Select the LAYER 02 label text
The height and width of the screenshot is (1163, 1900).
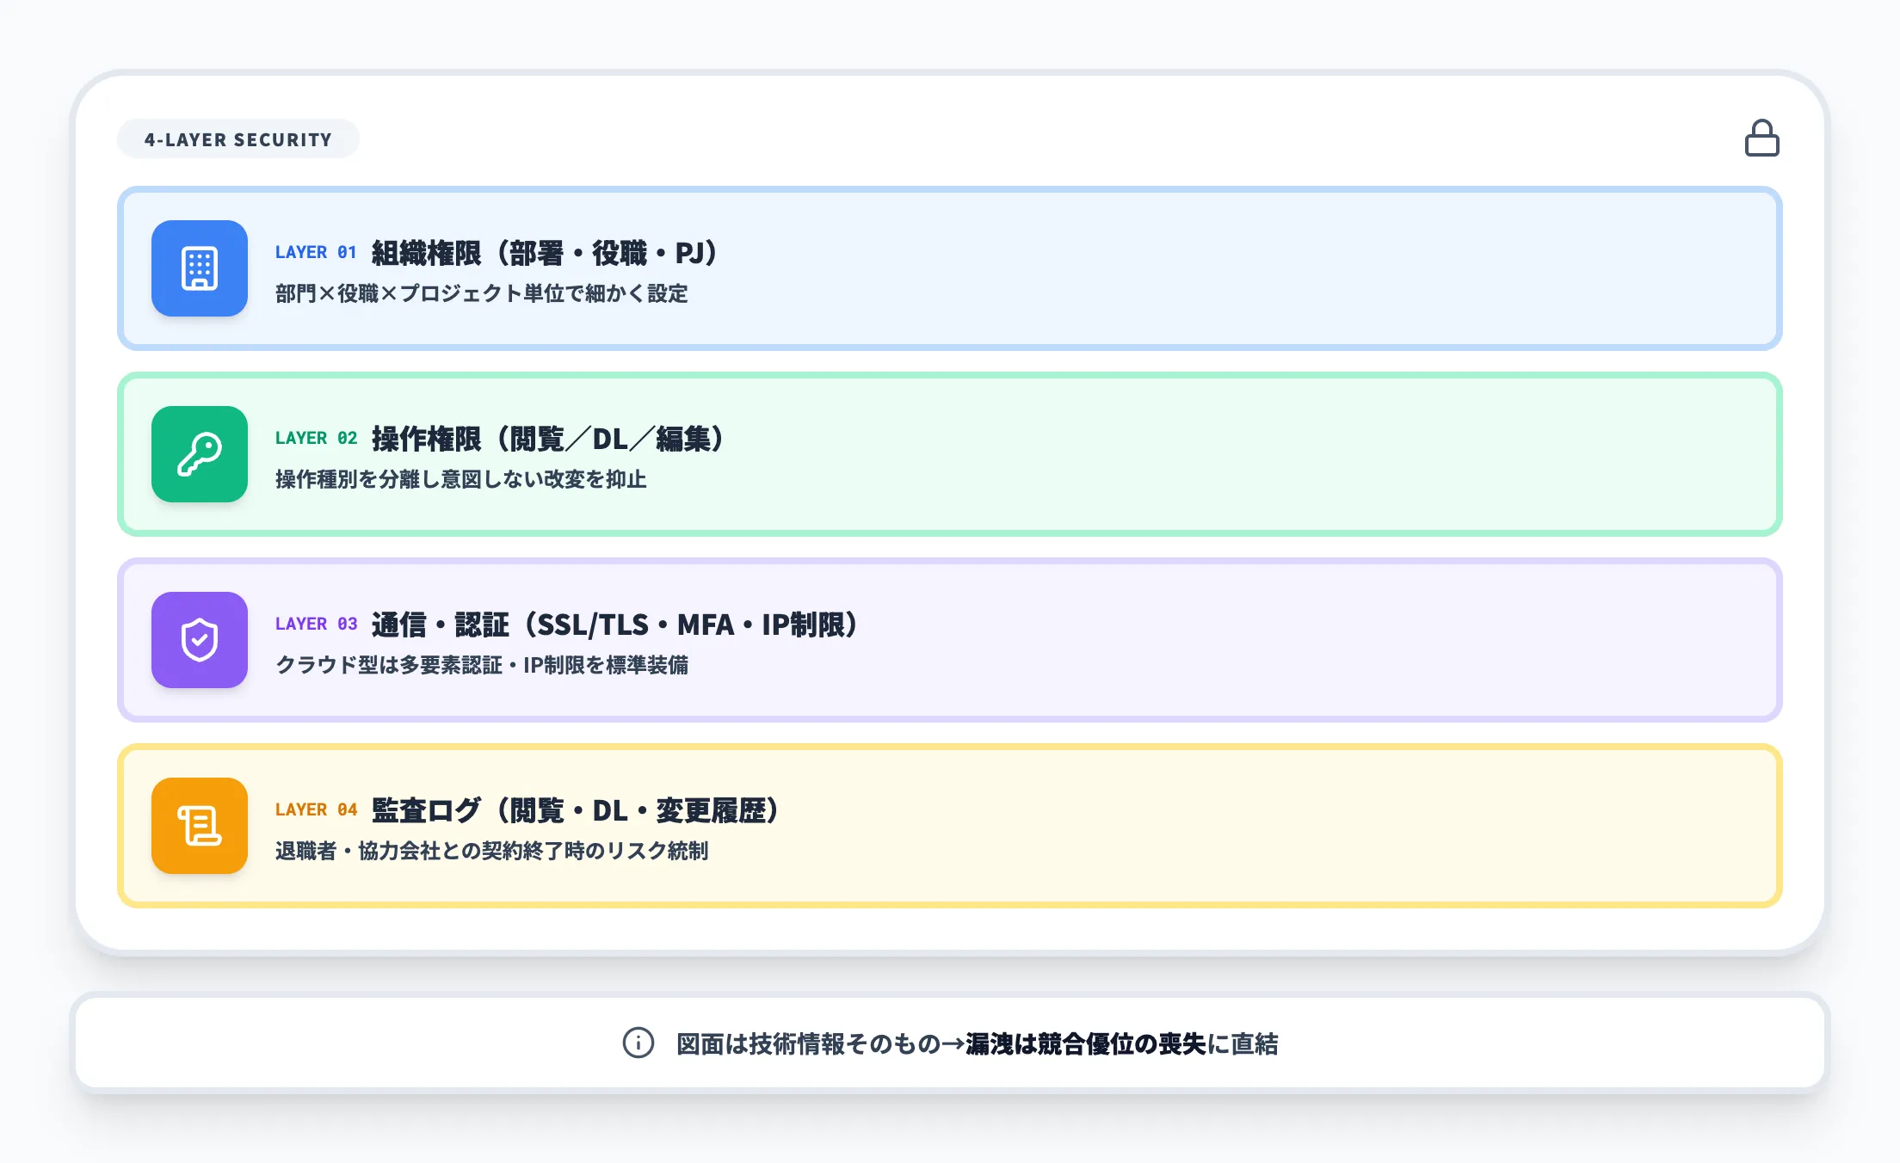coord(316,439)
